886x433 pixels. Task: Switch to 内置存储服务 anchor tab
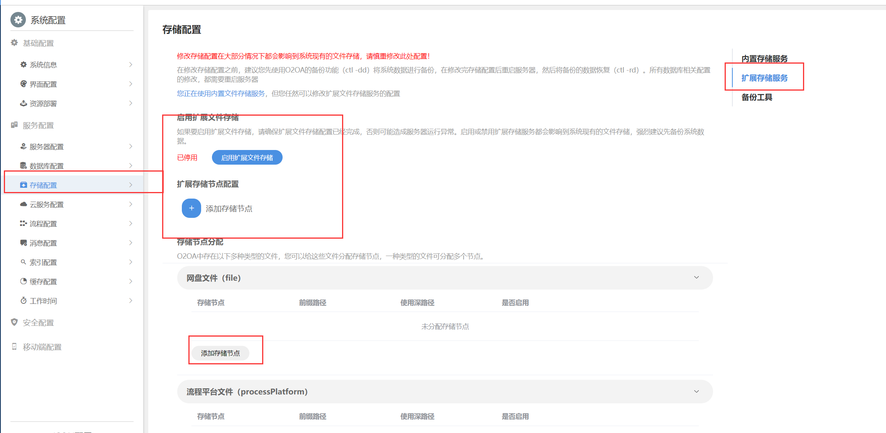764,59
